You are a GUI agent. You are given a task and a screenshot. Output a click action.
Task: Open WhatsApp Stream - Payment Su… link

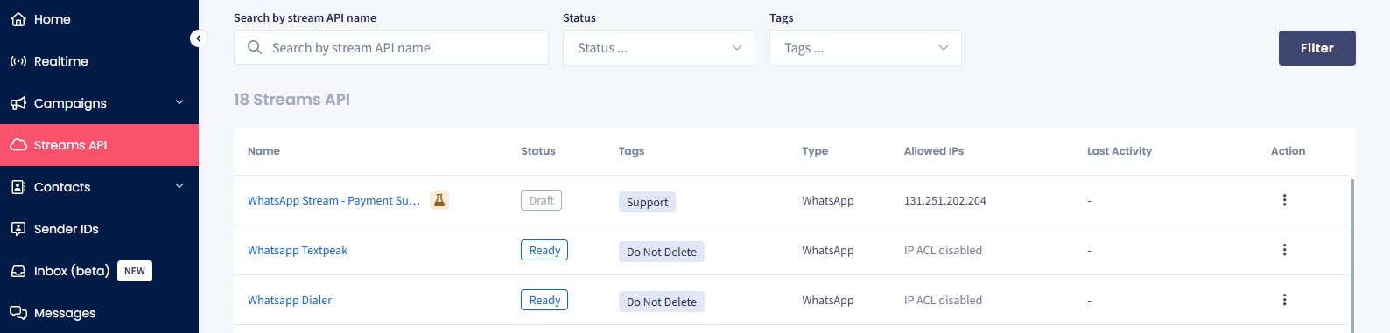pos(333,200)
